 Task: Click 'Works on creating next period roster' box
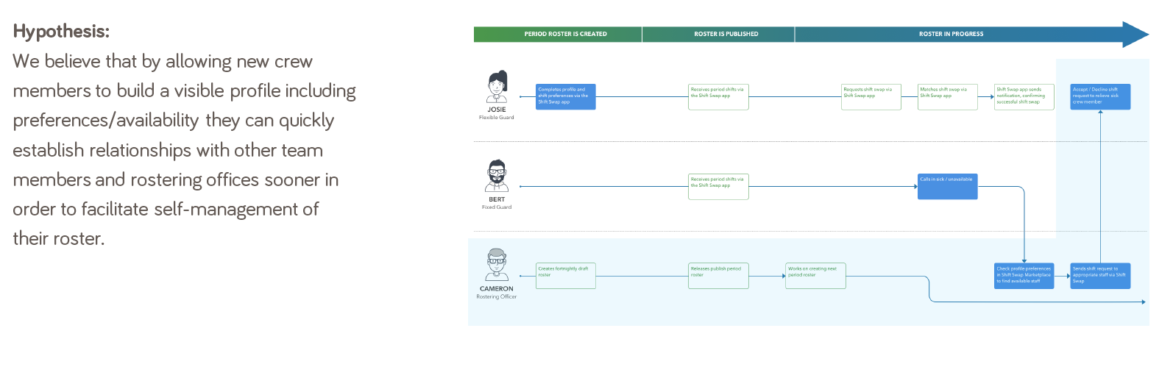point(815,276)
